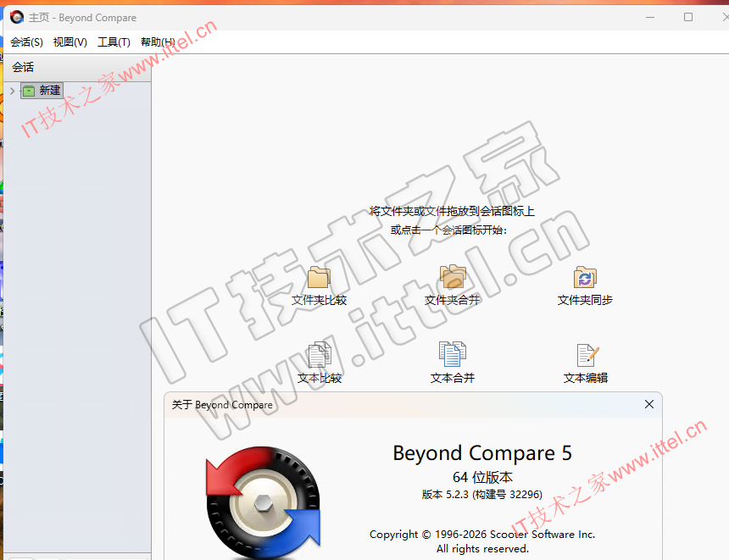Click the Beyond Compare title bar icon
The width and height of the screenshot is (729, 560).
coord(17,18)
